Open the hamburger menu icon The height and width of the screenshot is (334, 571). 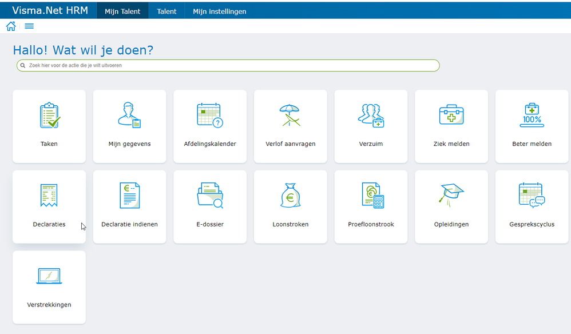coord(29,26)
